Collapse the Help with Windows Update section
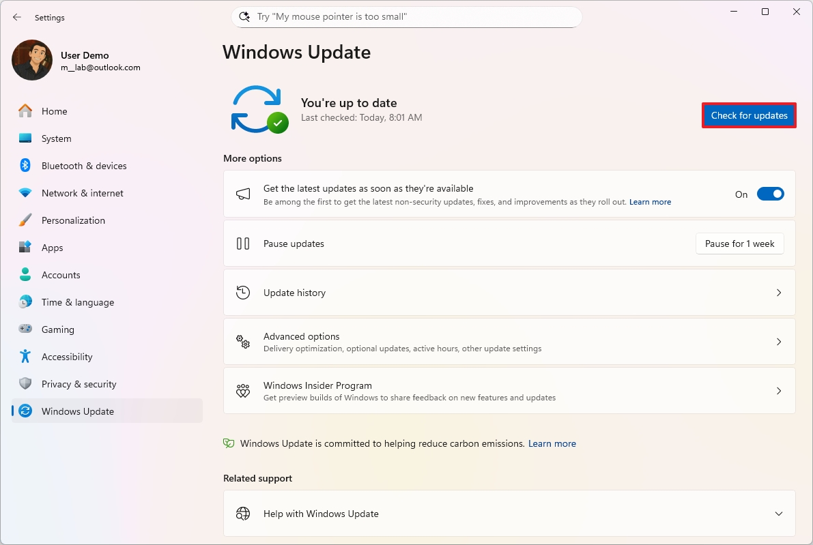This screenshot has height=545, width=813. coord(778,513)
